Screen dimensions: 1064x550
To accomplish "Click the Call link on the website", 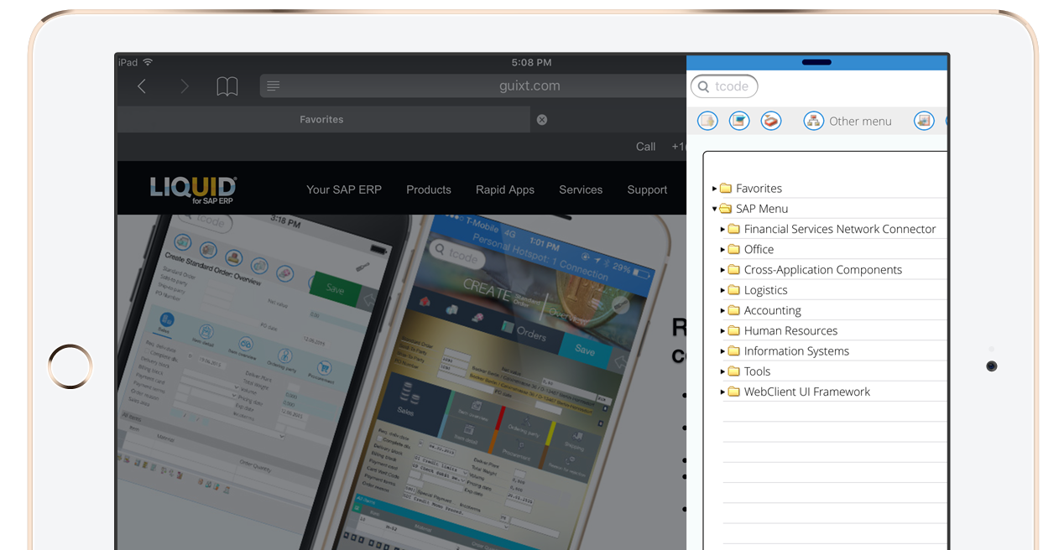I will [x=646, y=147].
